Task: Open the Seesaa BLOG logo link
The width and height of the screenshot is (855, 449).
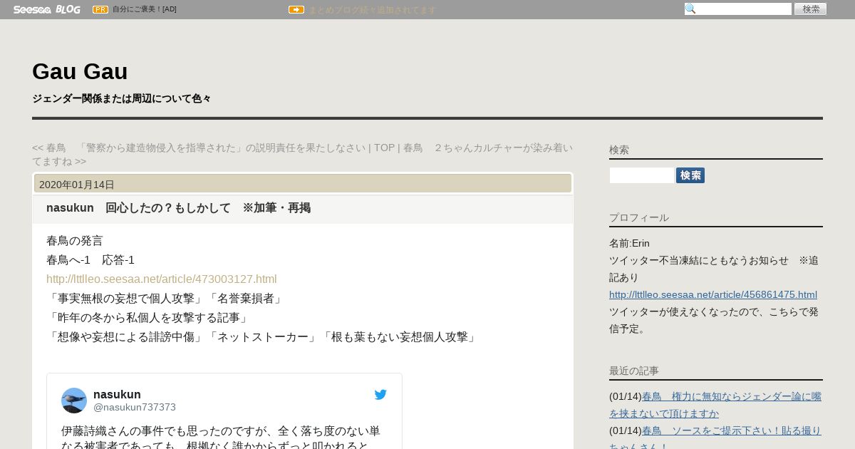Action: click(46, 9)
